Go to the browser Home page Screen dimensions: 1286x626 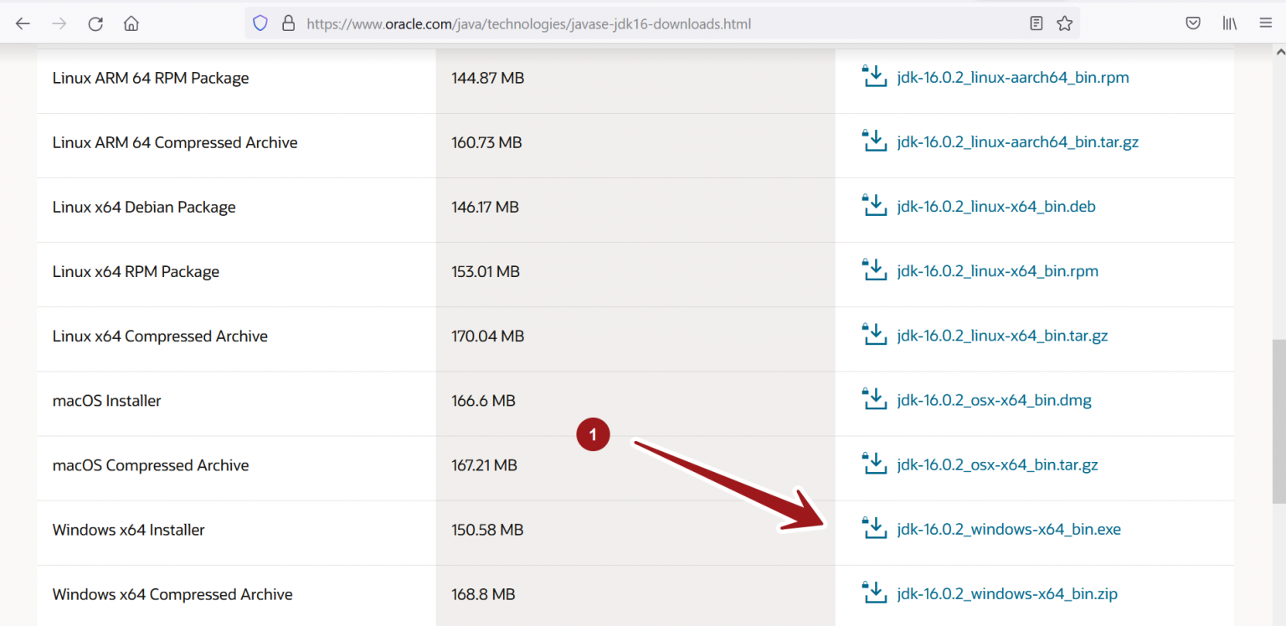click(x=131, y=23)
